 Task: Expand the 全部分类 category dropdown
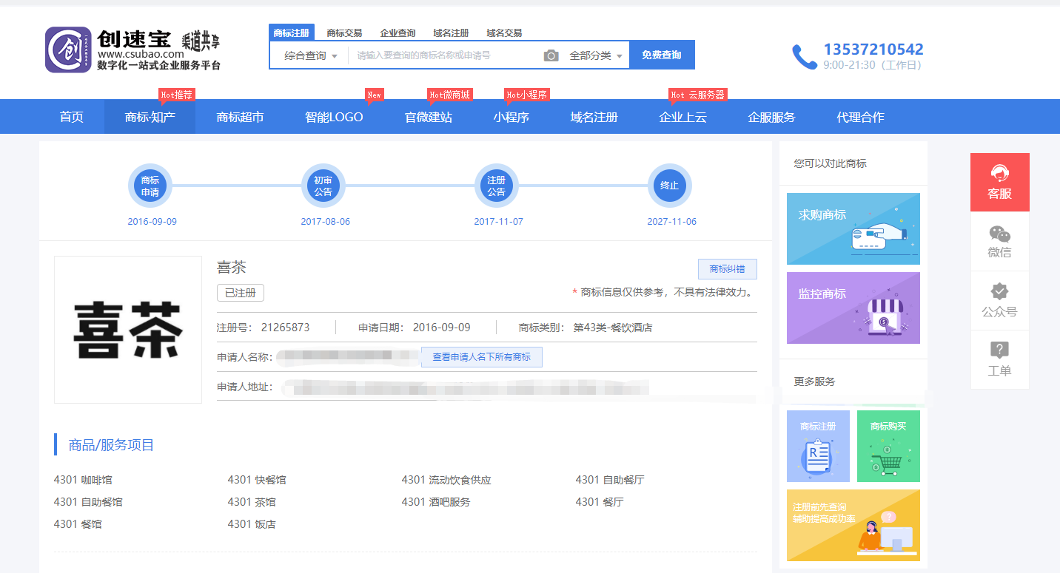coord(596,55)
